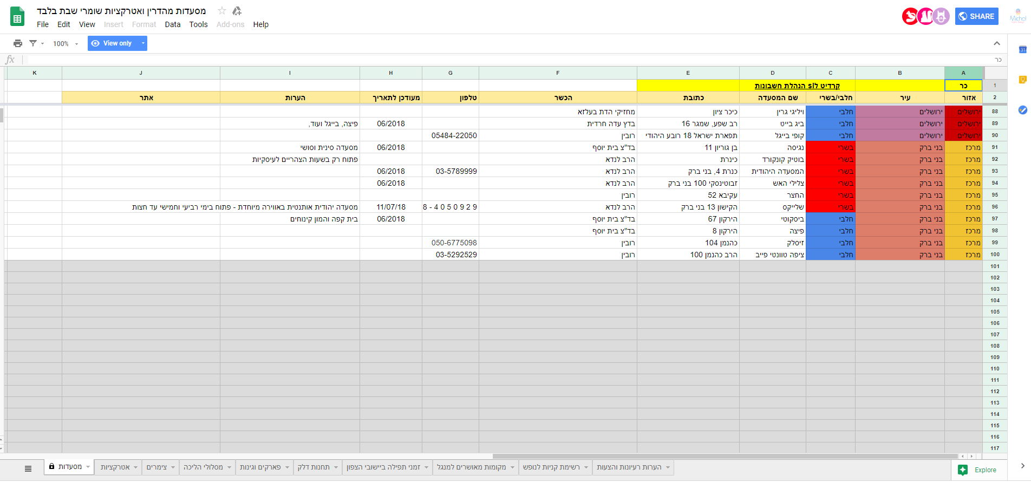Open the אטרקציות tab dropdown arrow
This screenshot has height=482, width=1031.
(x=135, y=467)
